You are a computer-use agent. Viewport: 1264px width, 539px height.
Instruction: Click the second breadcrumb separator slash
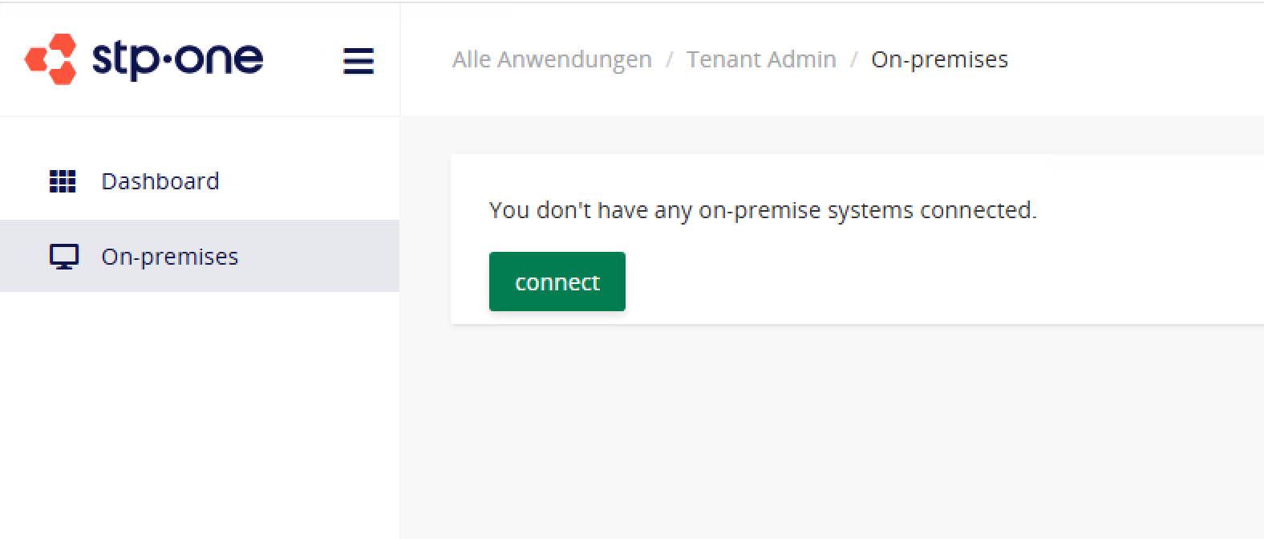853,59
